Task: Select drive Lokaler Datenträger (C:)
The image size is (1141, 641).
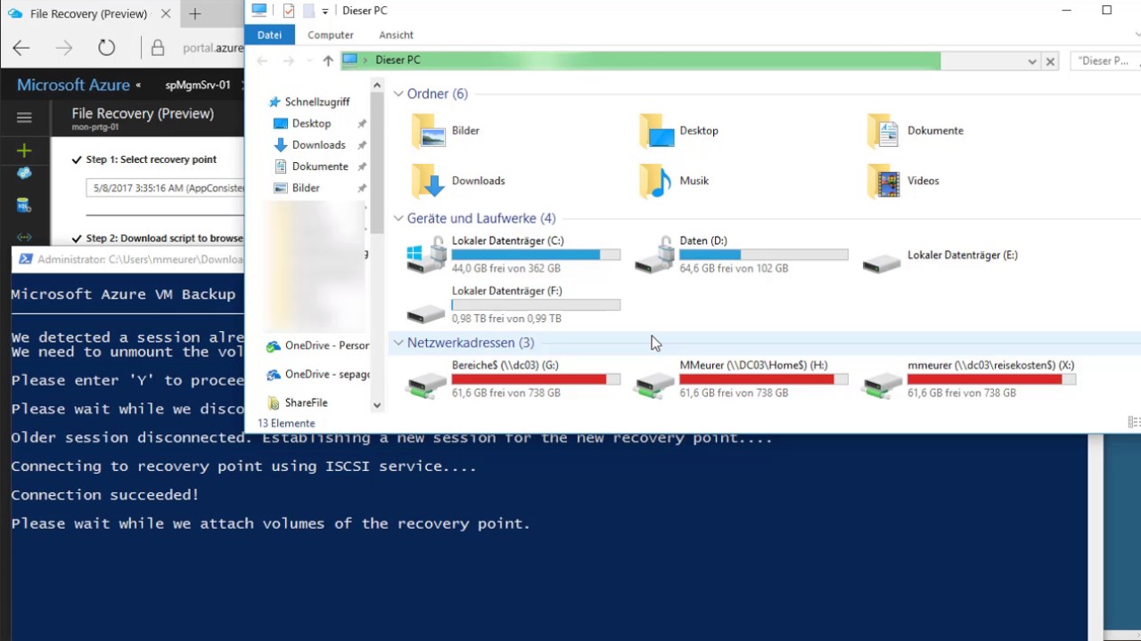Action: (513, 255)
